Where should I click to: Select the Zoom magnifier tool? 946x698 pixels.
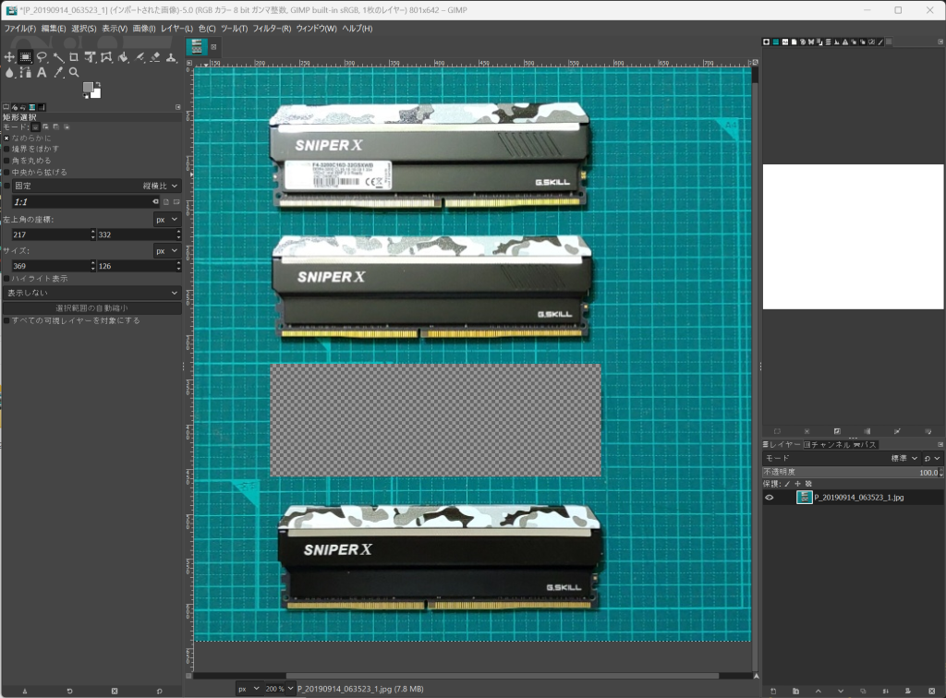[74, 72]
